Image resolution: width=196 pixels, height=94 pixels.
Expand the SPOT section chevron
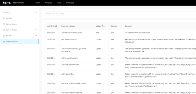[36, 12]
